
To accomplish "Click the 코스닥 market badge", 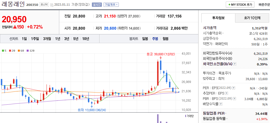I will point(44,5).
